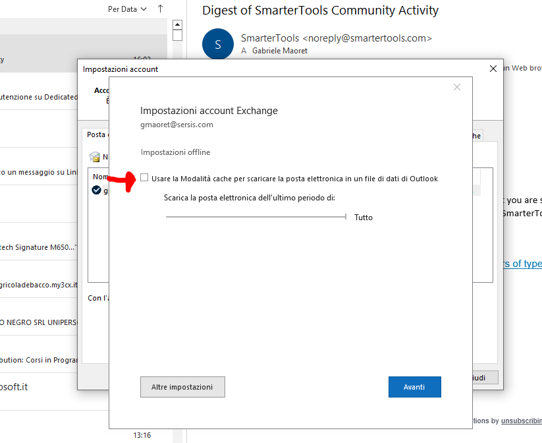Open the Dedicated maintenance email in list
Image resolution: width=542 pixels, height=443 pixels.
38,91
